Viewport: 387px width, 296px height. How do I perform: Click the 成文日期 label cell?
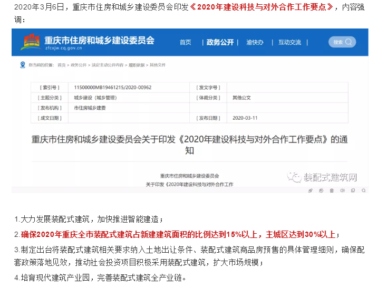pyautogui.click(x=50, y=118)
